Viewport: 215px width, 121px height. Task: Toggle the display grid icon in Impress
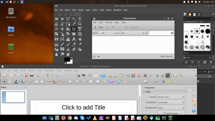pos(89,76)
